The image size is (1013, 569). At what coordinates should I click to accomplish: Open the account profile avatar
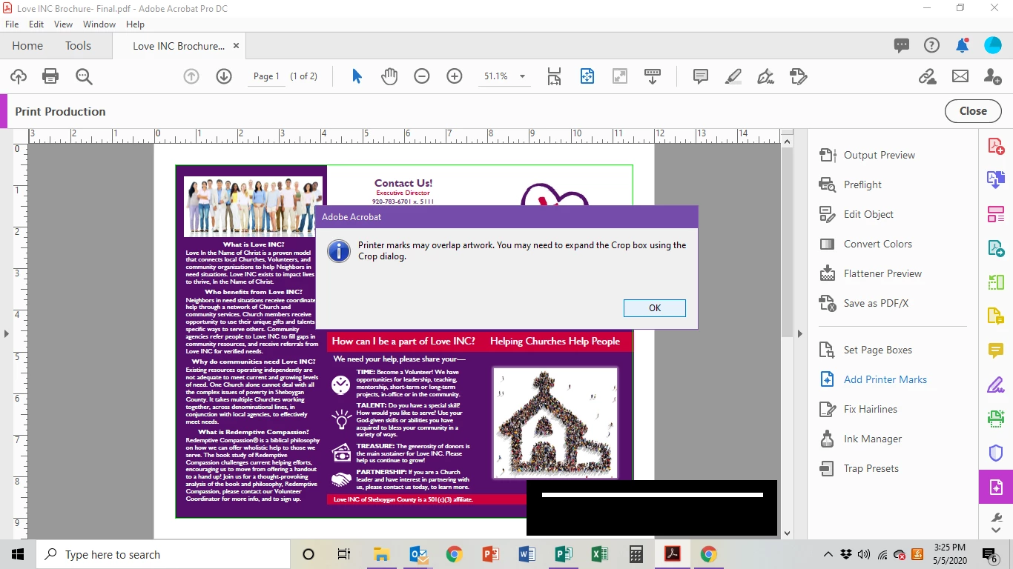pyautogui.click(x=993, y=45)
